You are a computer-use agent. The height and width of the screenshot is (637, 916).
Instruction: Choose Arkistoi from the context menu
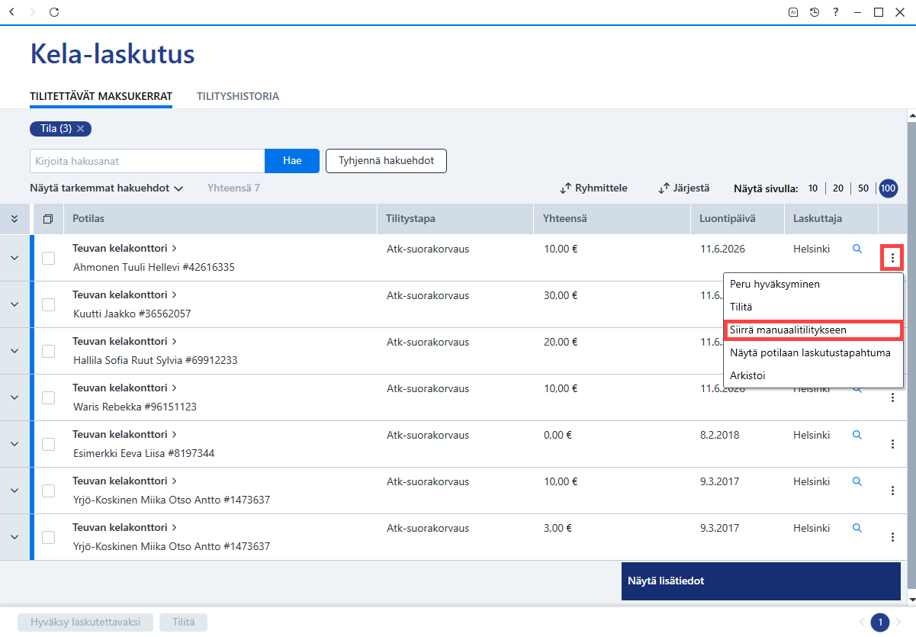tap(813, 375)
